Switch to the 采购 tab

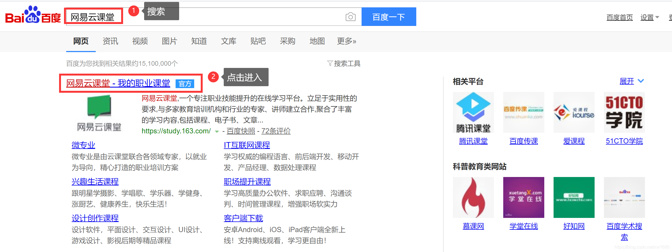pos(288,41)
